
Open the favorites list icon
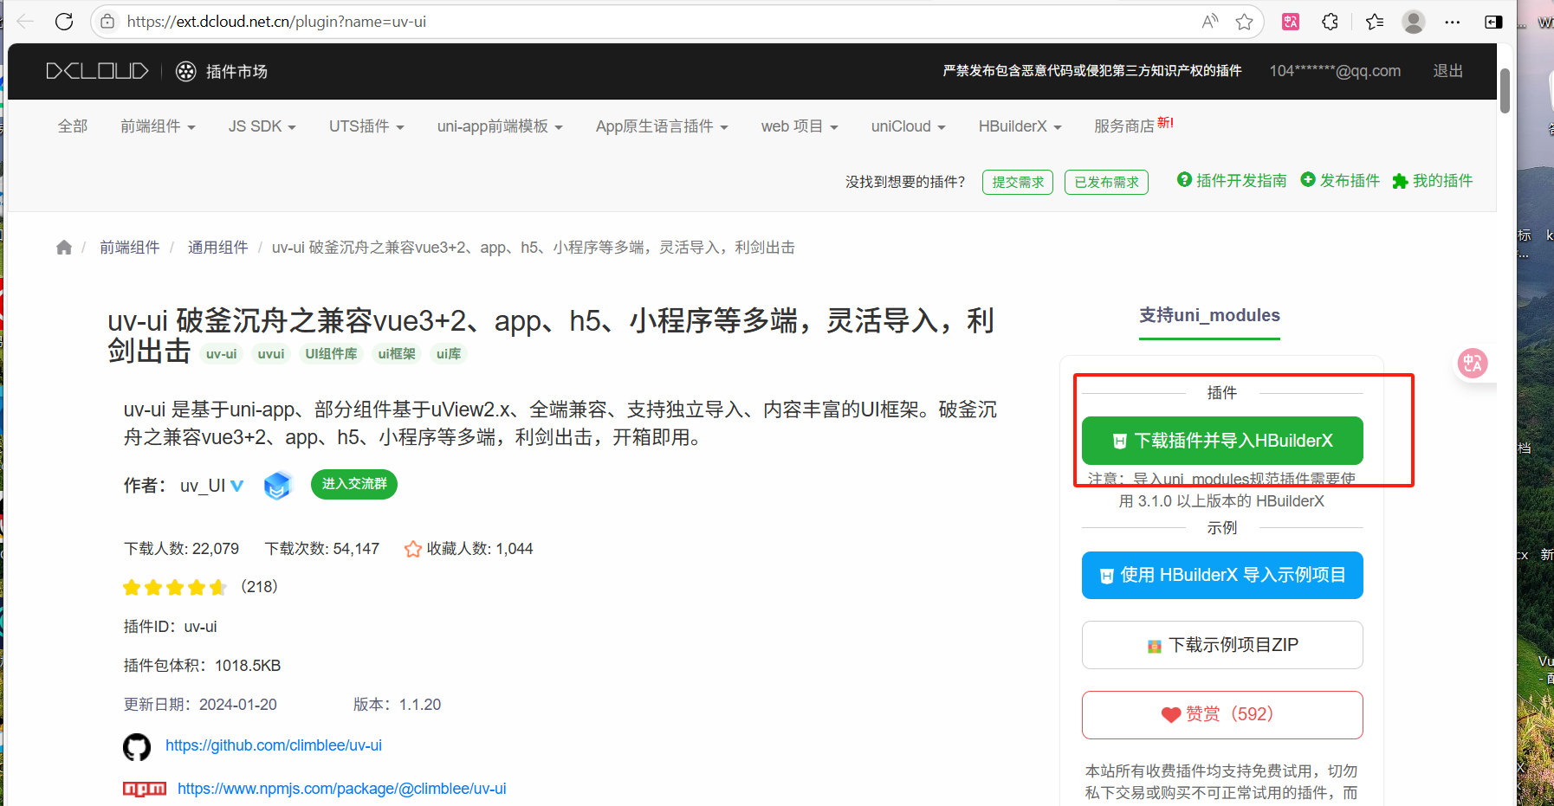(x=1375, y=22)
